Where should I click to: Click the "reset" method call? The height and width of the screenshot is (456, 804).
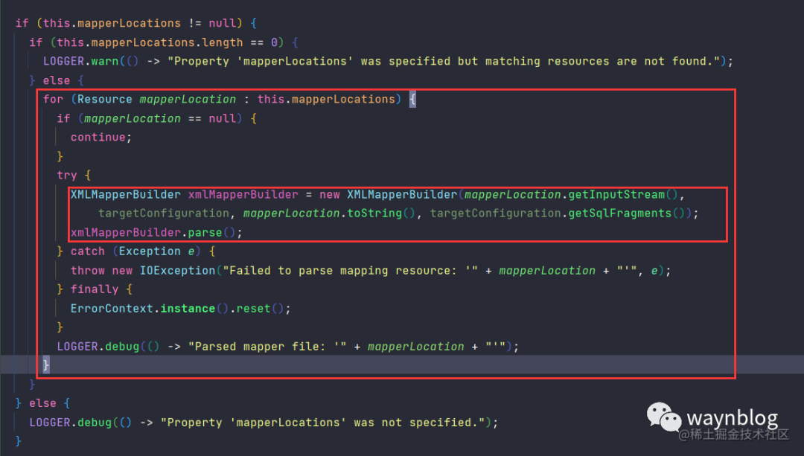(253, 309)
